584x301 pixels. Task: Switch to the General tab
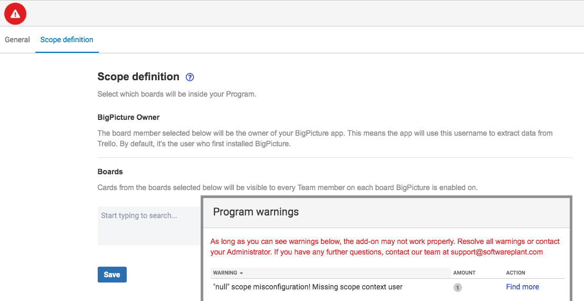[17, 40]
